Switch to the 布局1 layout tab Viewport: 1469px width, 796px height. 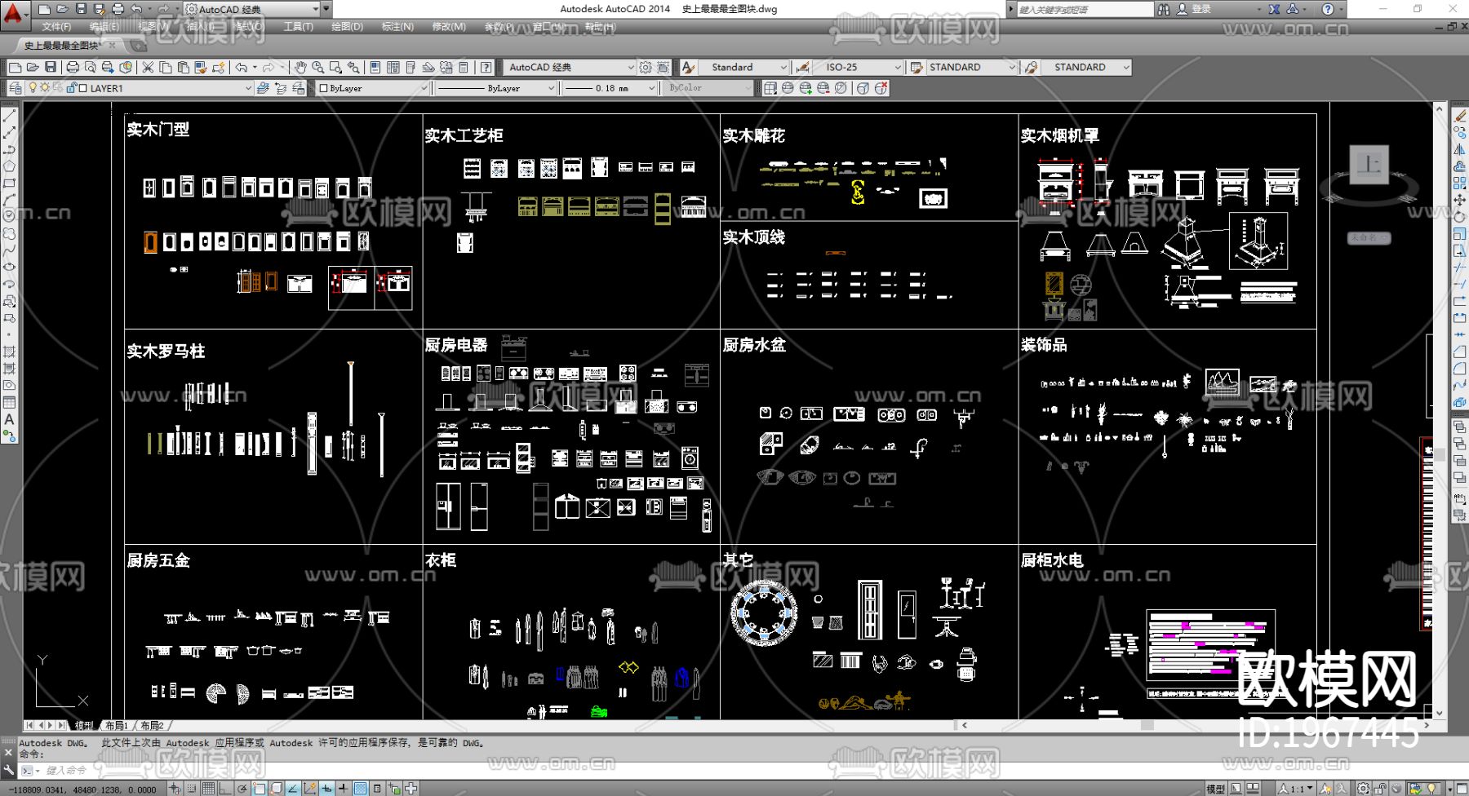(116, 725)
